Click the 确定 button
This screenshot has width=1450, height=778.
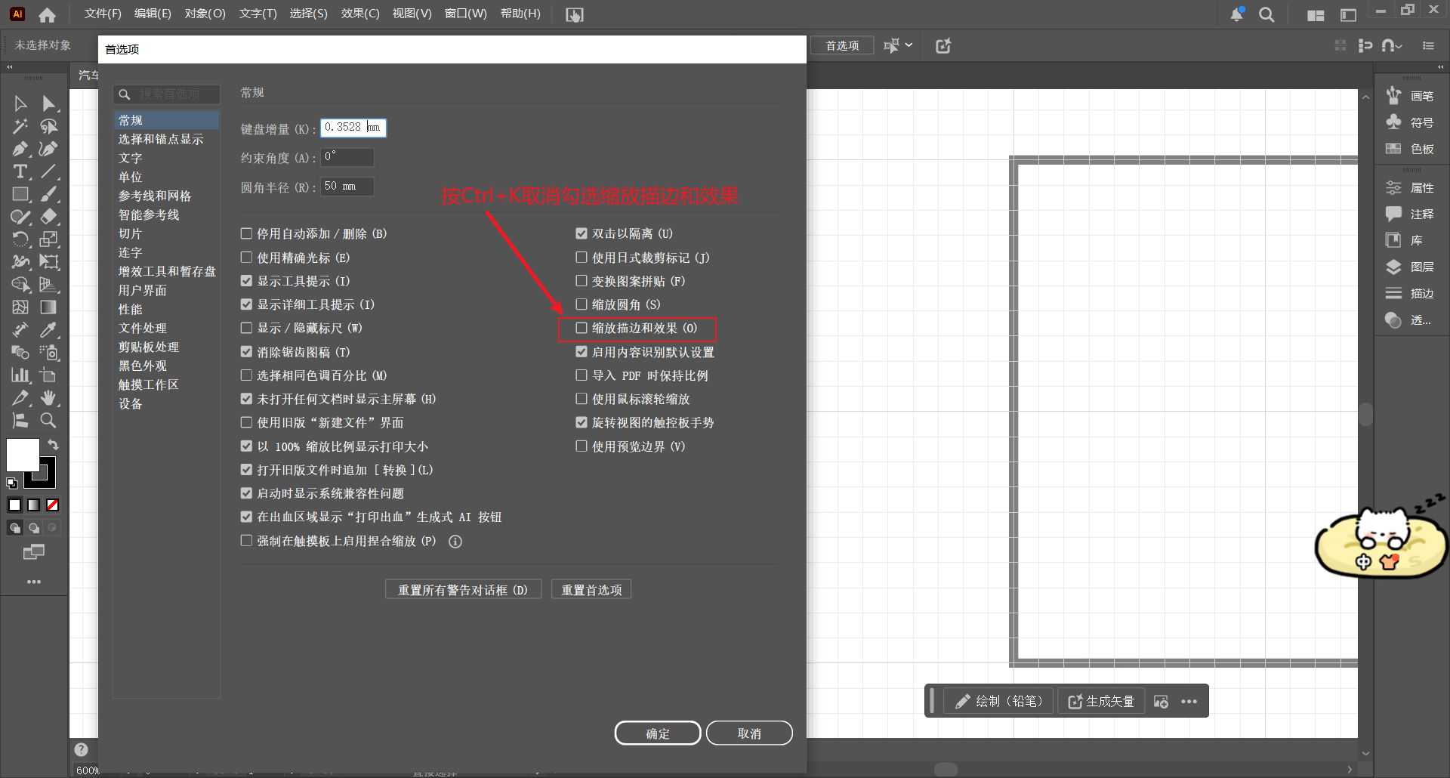point(658,733)
